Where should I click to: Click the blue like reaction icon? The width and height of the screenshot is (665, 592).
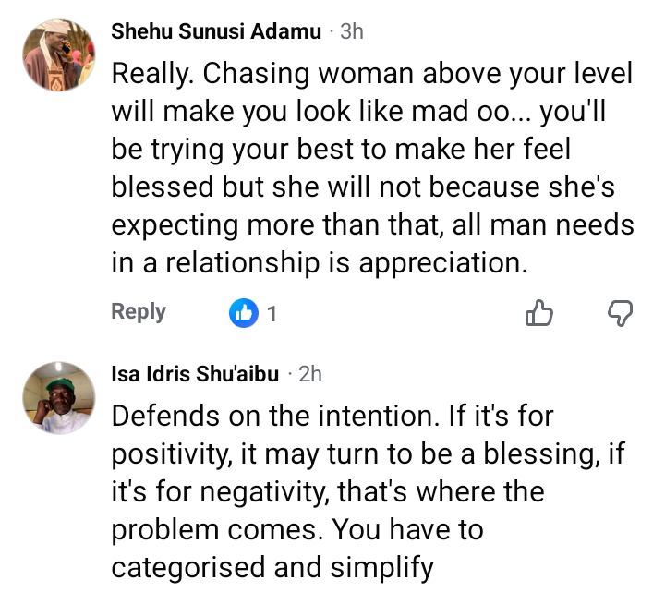coord(243,313)
